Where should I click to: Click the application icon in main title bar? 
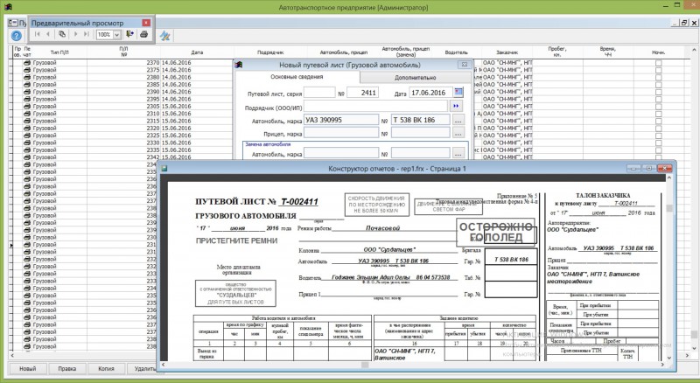(8, 7)
